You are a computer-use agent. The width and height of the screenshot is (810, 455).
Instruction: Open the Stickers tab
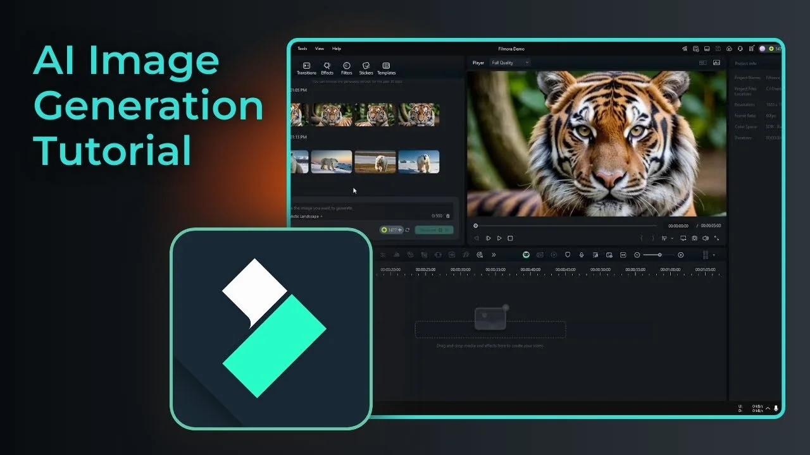366,69
